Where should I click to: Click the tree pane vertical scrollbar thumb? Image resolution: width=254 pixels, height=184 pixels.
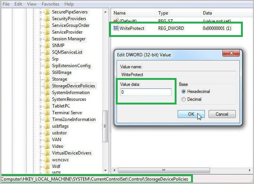click(x=105, y=126)
